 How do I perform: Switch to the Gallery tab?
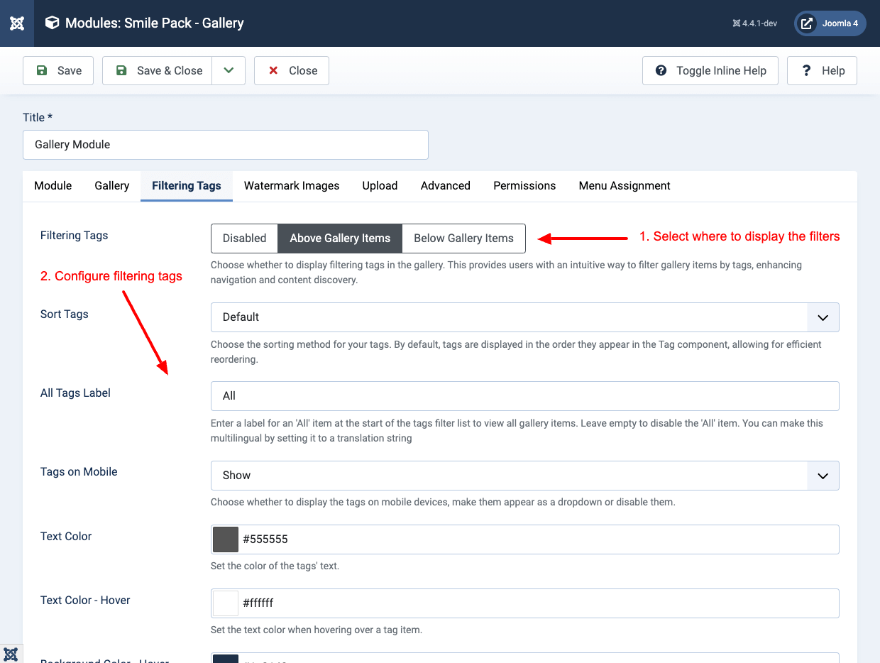click(x=112, y=185)
